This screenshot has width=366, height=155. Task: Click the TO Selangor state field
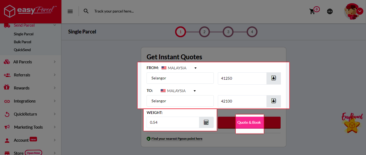pos(180,101)
